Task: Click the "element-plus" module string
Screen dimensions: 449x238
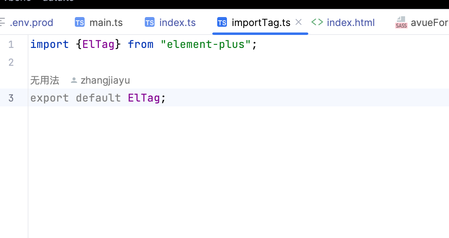Action: click(x=206, y=45)
